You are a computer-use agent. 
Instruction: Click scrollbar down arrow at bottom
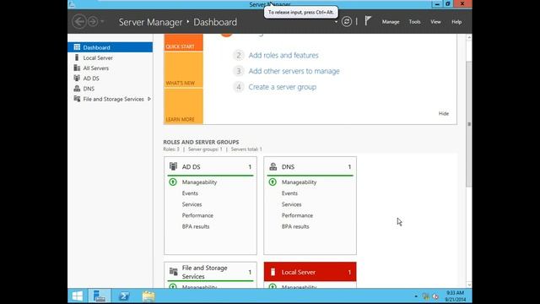point(469,285)
